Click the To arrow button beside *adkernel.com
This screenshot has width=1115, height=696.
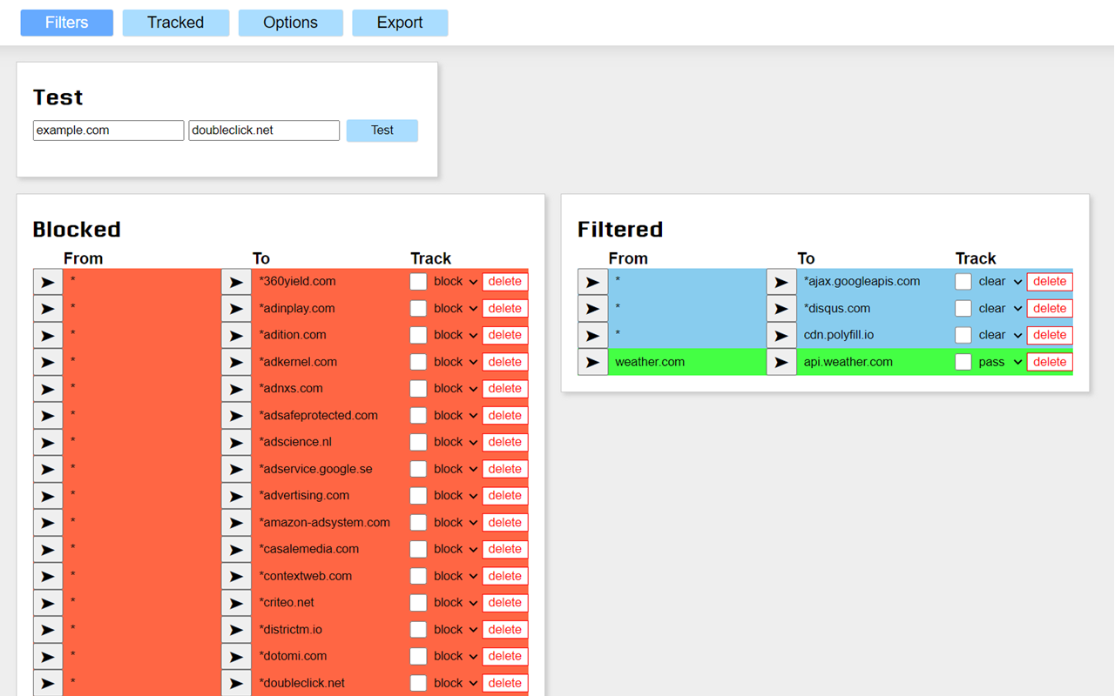point(236,362)
